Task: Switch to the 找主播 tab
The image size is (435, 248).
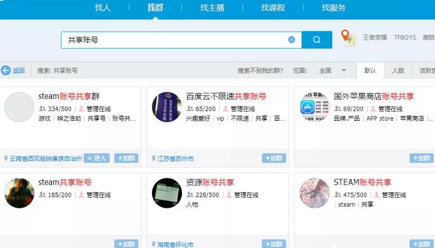Action: pyautogui.click(x=212, y=8)
